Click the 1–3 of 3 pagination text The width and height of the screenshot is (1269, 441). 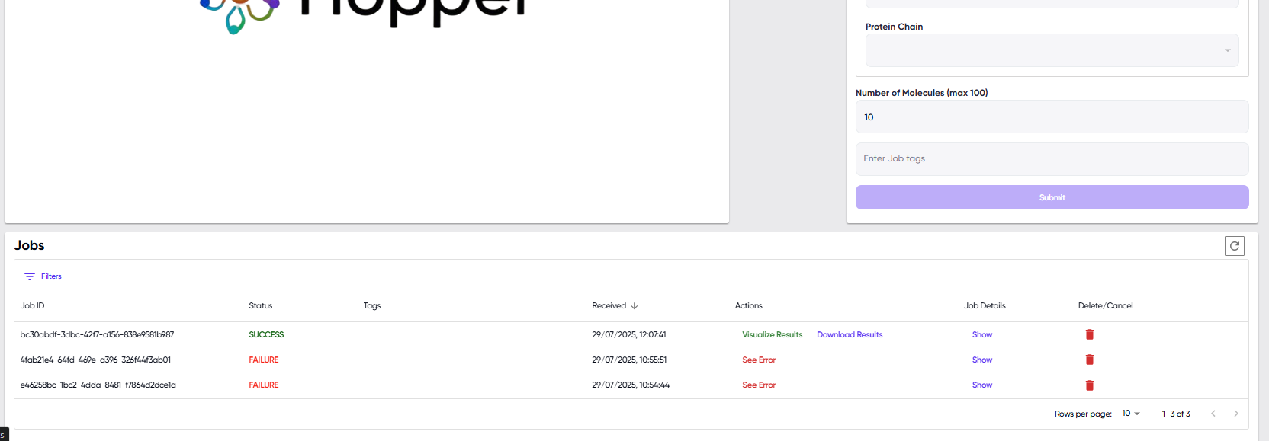coord(1176,414)
